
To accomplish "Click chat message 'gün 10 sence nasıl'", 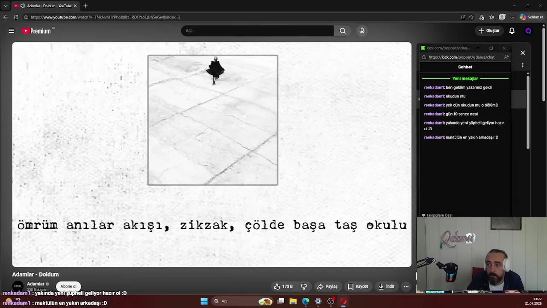I will pyautogui.click(x=462, y=114).
